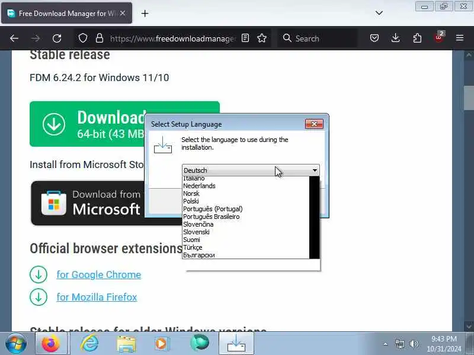Viewport: 474px width, 355px height.
Task: Bookmark this page with the star icon
Action: [262, 38]
